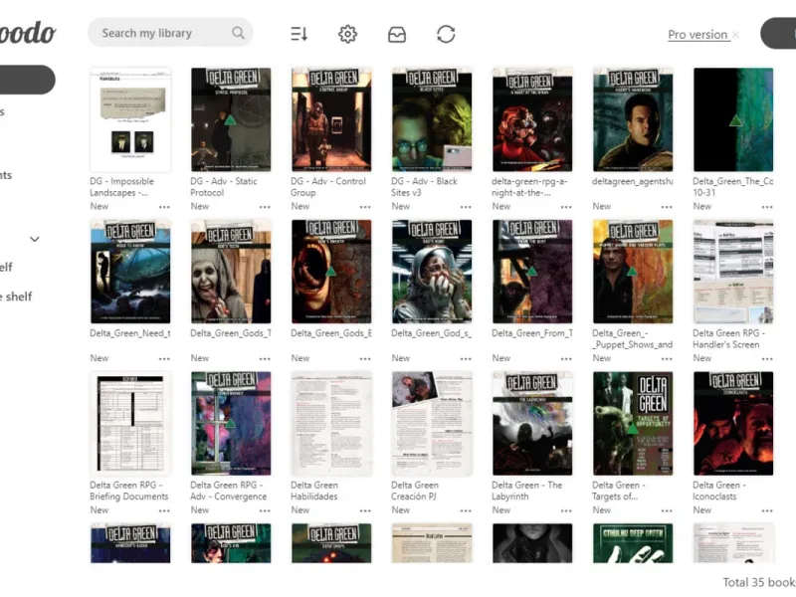
Task: Open more options for Delta_Green_Gods_T book
Action: pos(265,359)
